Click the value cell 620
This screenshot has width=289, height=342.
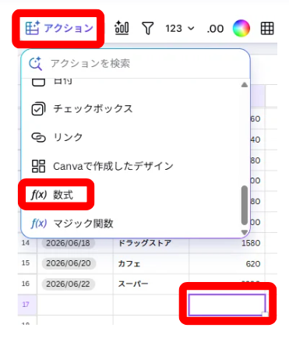point(227,263)
